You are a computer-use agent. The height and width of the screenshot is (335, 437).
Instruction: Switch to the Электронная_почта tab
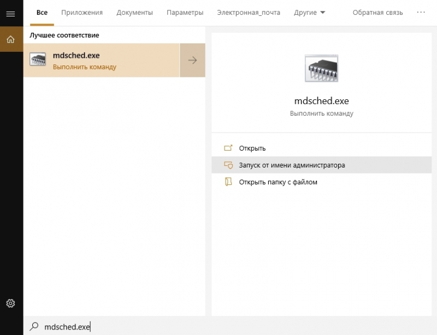(x=249, y=13)
